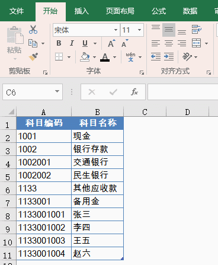Switch to 插入 tab
Image resolution: width=218 pixels, height=265 pixels.
point(82,11)
